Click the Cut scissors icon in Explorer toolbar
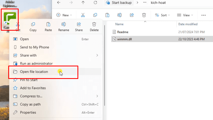 pos(83,15)
